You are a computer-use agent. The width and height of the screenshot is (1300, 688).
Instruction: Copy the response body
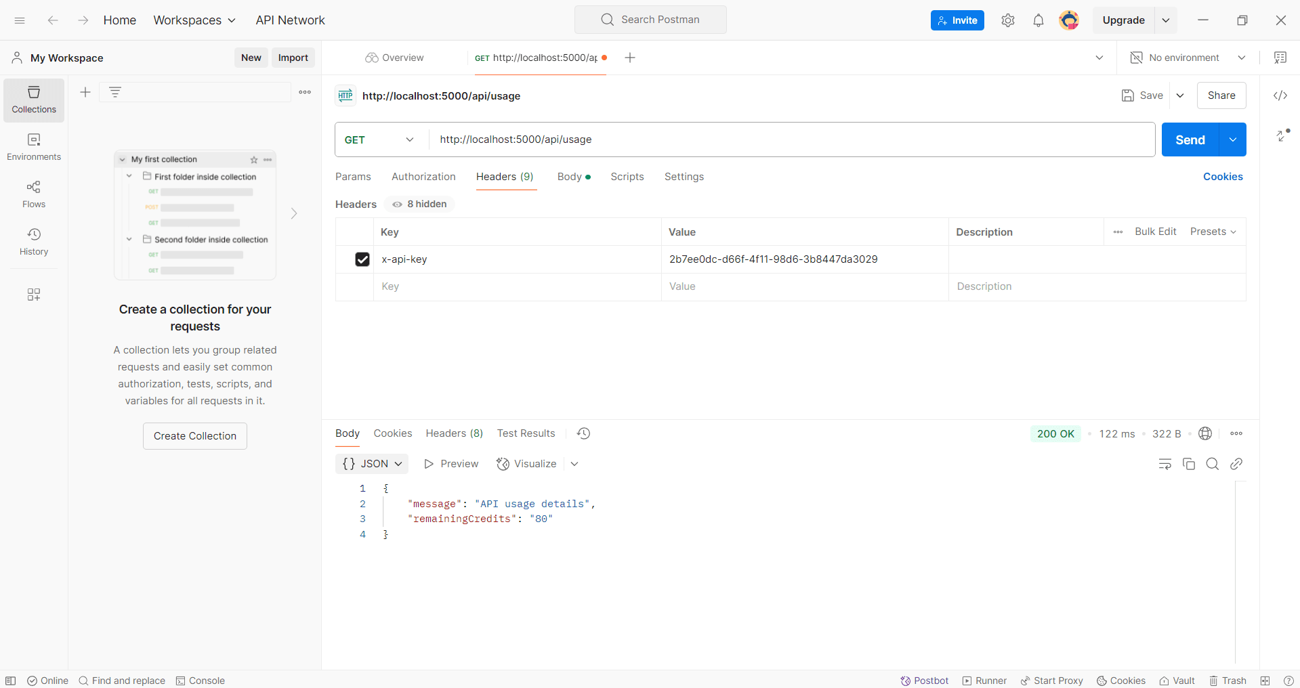pos(1189,464)
